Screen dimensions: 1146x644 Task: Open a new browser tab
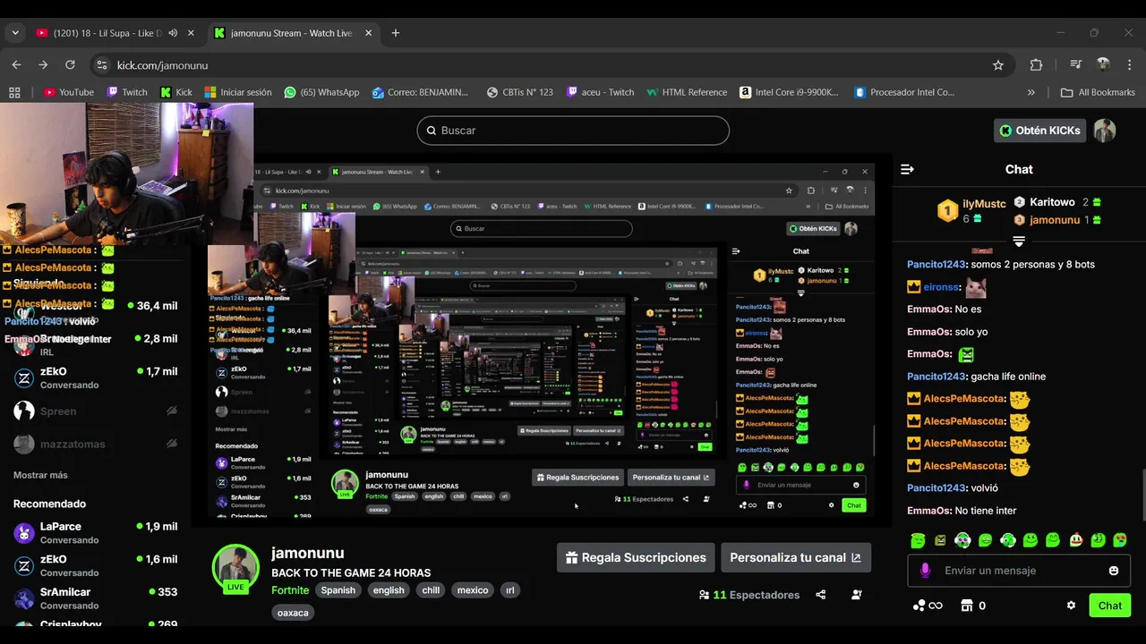396,33
